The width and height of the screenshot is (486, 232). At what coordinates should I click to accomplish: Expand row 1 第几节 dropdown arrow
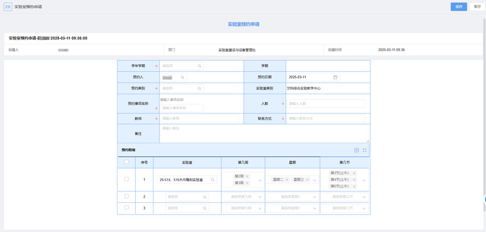tap(364, 180)
